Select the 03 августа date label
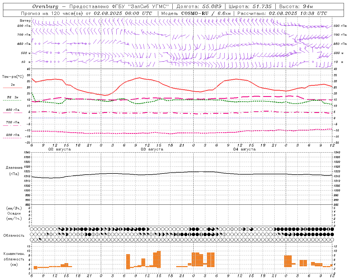This screenshot has width=348, height=278. pos(152,149)
